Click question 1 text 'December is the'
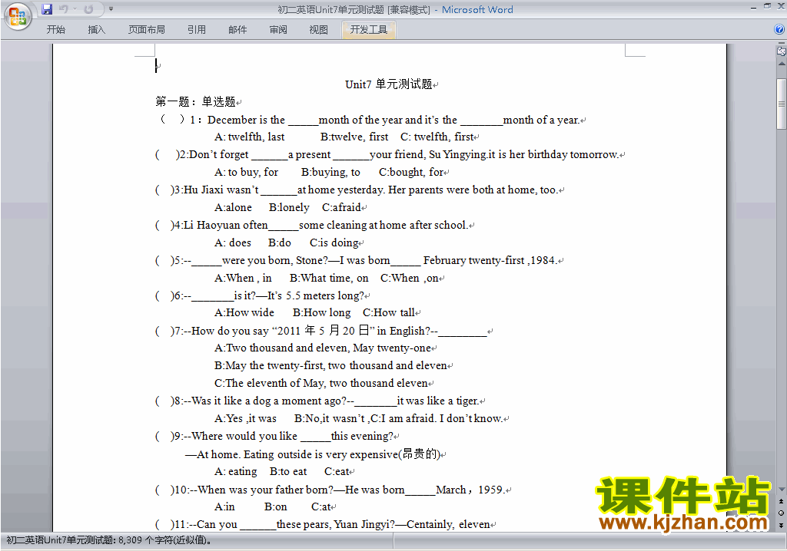The image size is (787, 551). [x=246, y=120]
